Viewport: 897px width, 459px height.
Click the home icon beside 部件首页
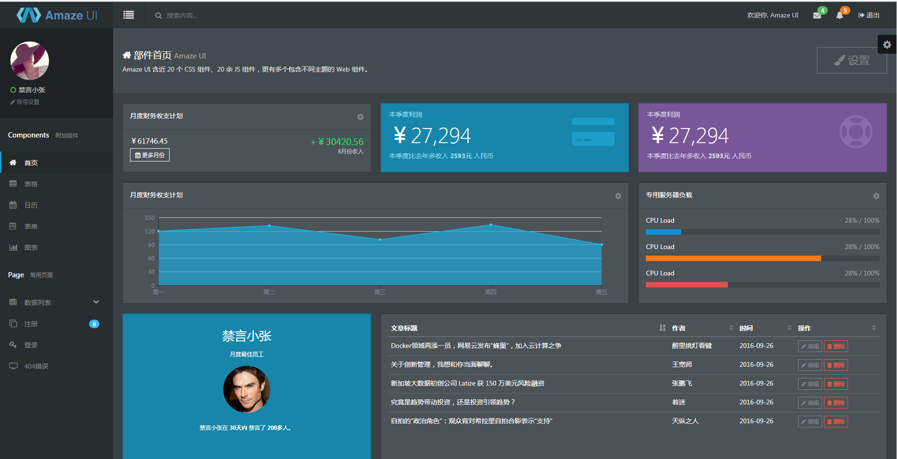(127, 55)
